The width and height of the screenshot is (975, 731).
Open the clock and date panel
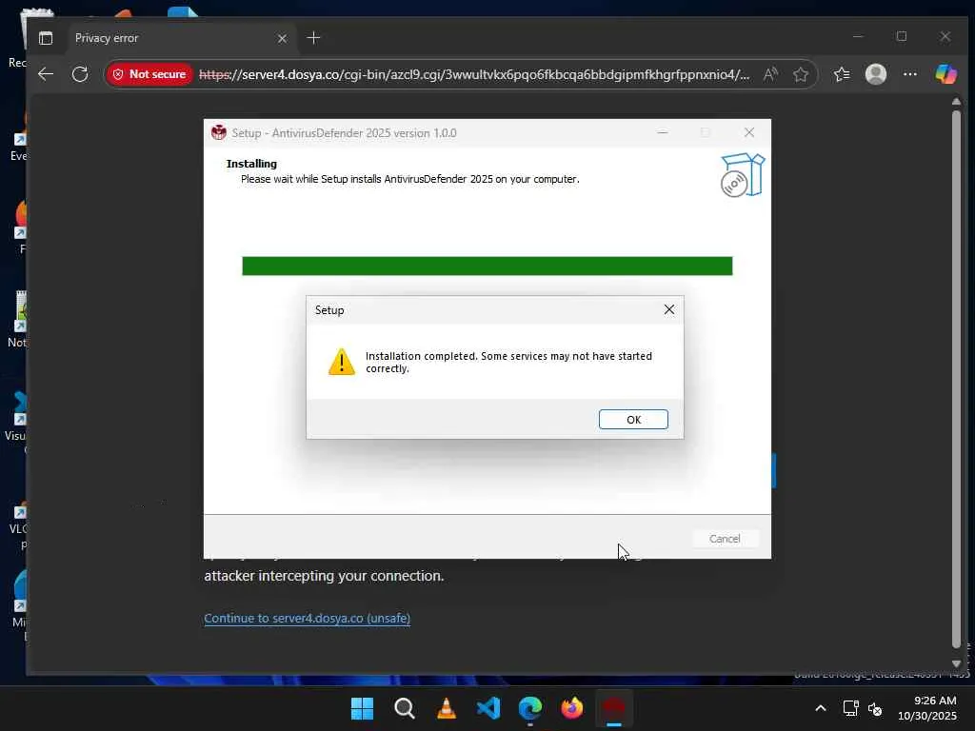point(926,708)
